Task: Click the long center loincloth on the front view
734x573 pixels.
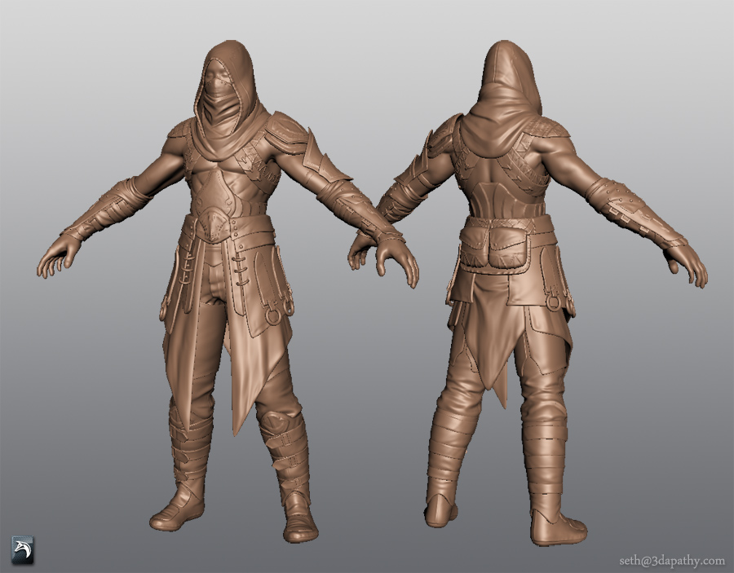Action: pyautogui.click(x=241, y=377)
